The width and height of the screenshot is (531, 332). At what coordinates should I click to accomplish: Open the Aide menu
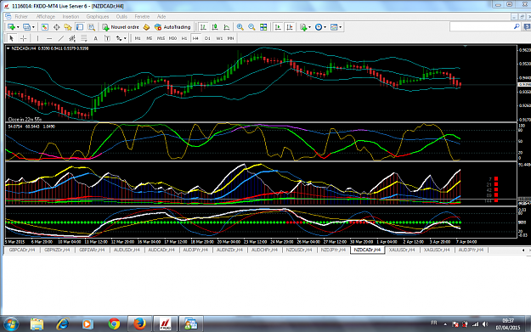(x=161, y=17)
